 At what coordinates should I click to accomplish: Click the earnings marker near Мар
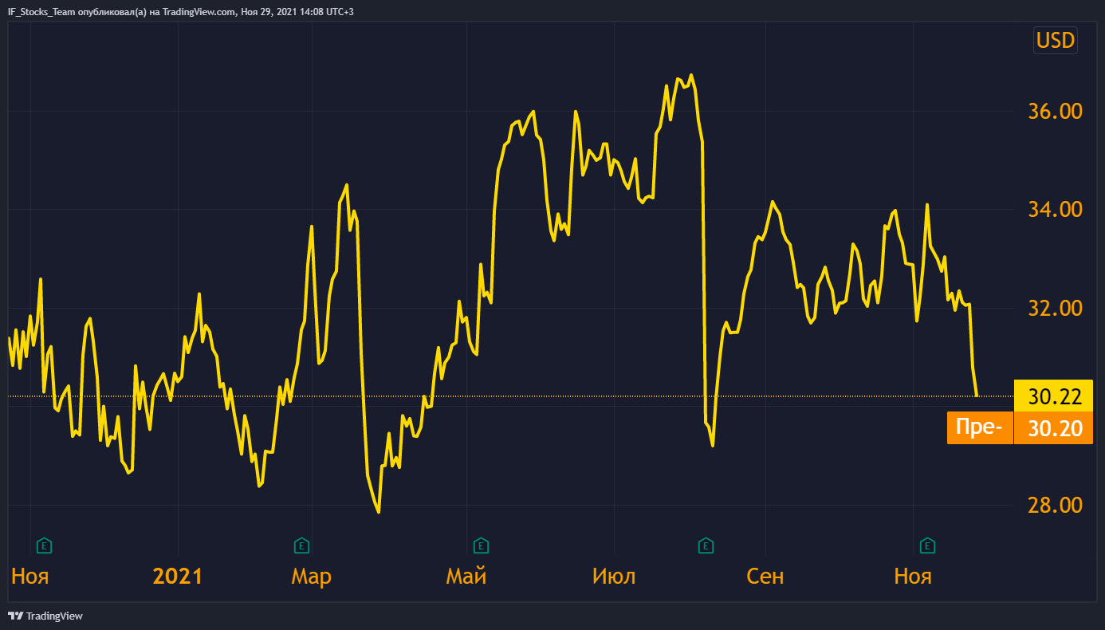click(x=301, y=546)
